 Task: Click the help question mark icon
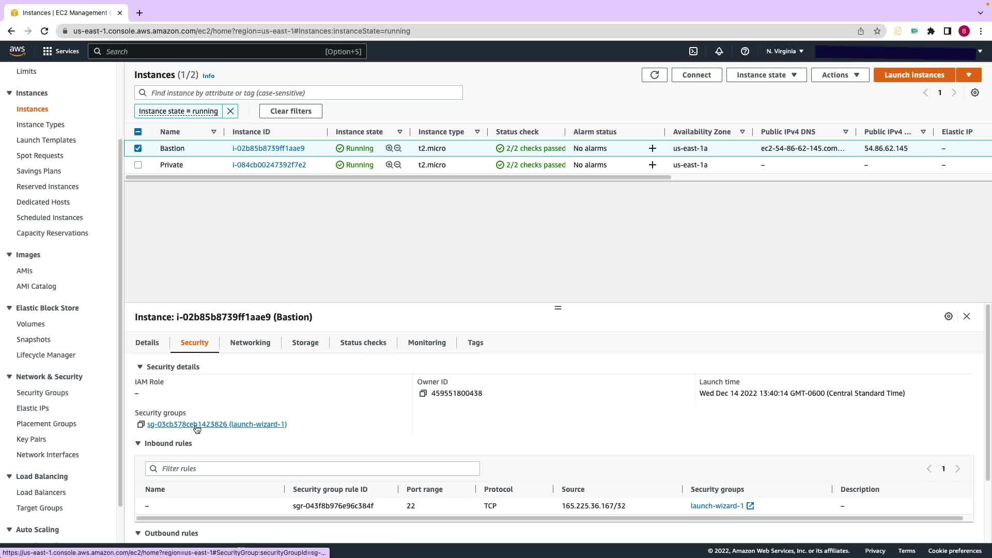pyautogui.click(x=745, y=51)
